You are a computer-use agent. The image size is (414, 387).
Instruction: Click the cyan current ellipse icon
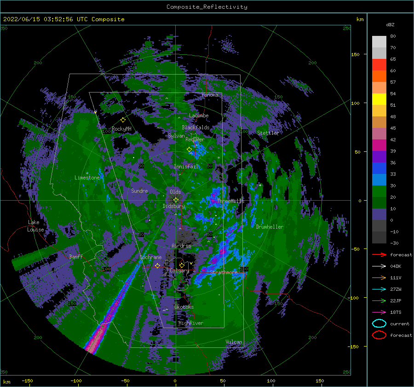pyautogui.click(x=379, y=323)
